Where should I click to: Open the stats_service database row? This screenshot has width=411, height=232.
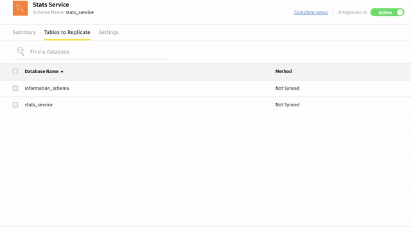point(205,104)
